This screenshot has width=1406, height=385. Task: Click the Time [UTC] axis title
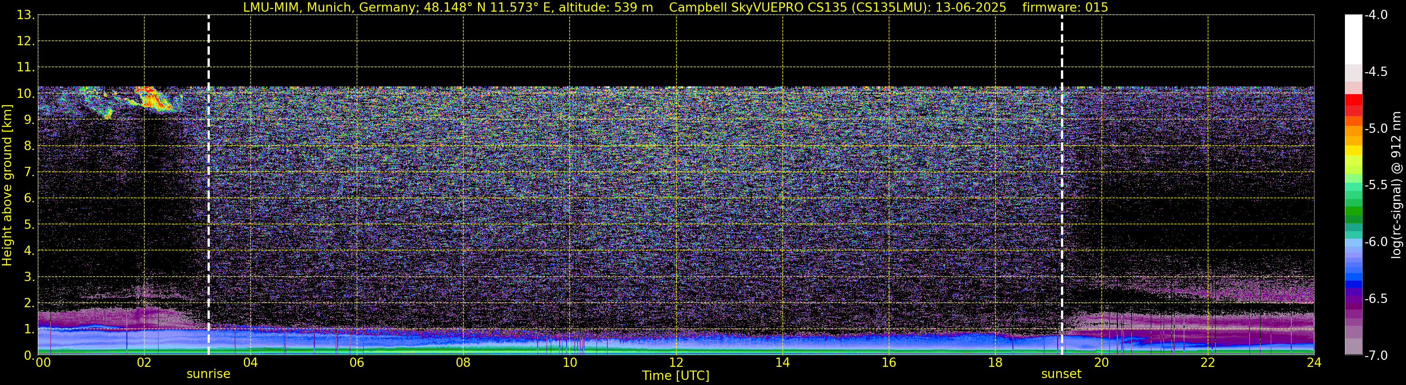[676, 376]
